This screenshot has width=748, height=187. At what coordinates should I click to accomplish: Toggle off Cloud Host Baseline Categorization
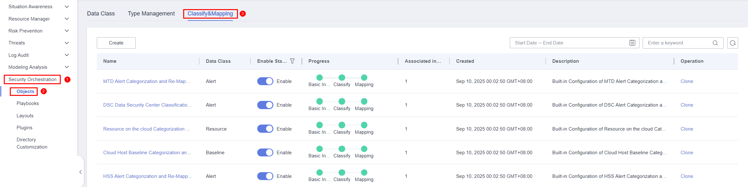point(265,153)
